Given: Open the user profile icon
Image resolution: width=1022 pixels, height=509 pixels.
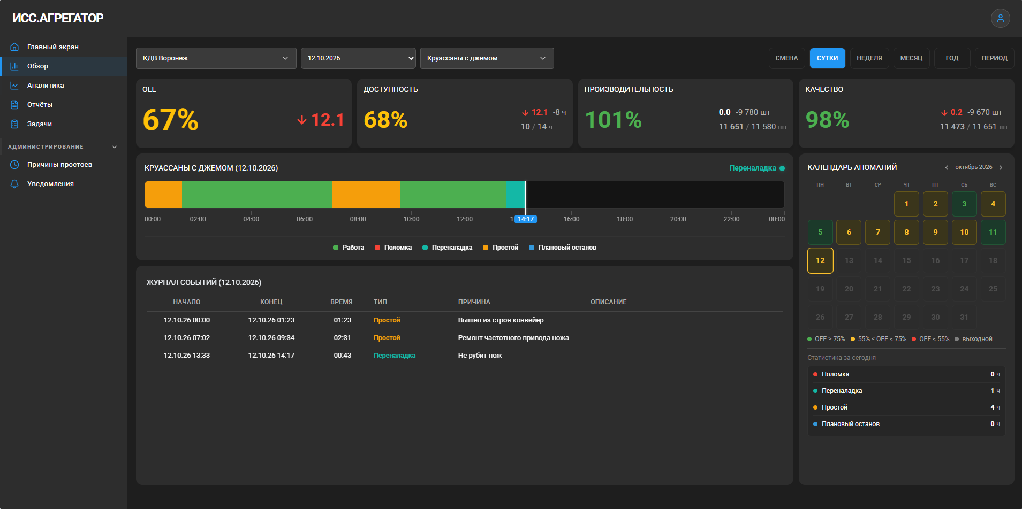Looking at the screenshot, I should click(1000, 18).
